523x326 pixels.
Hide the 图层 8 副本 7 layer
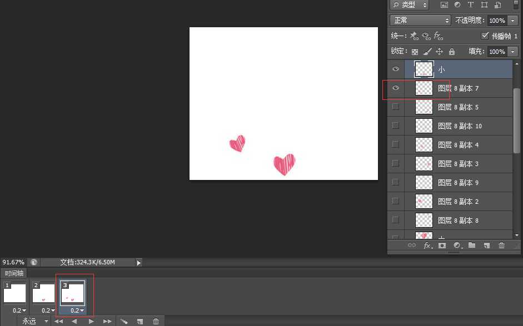click(396, 88)
